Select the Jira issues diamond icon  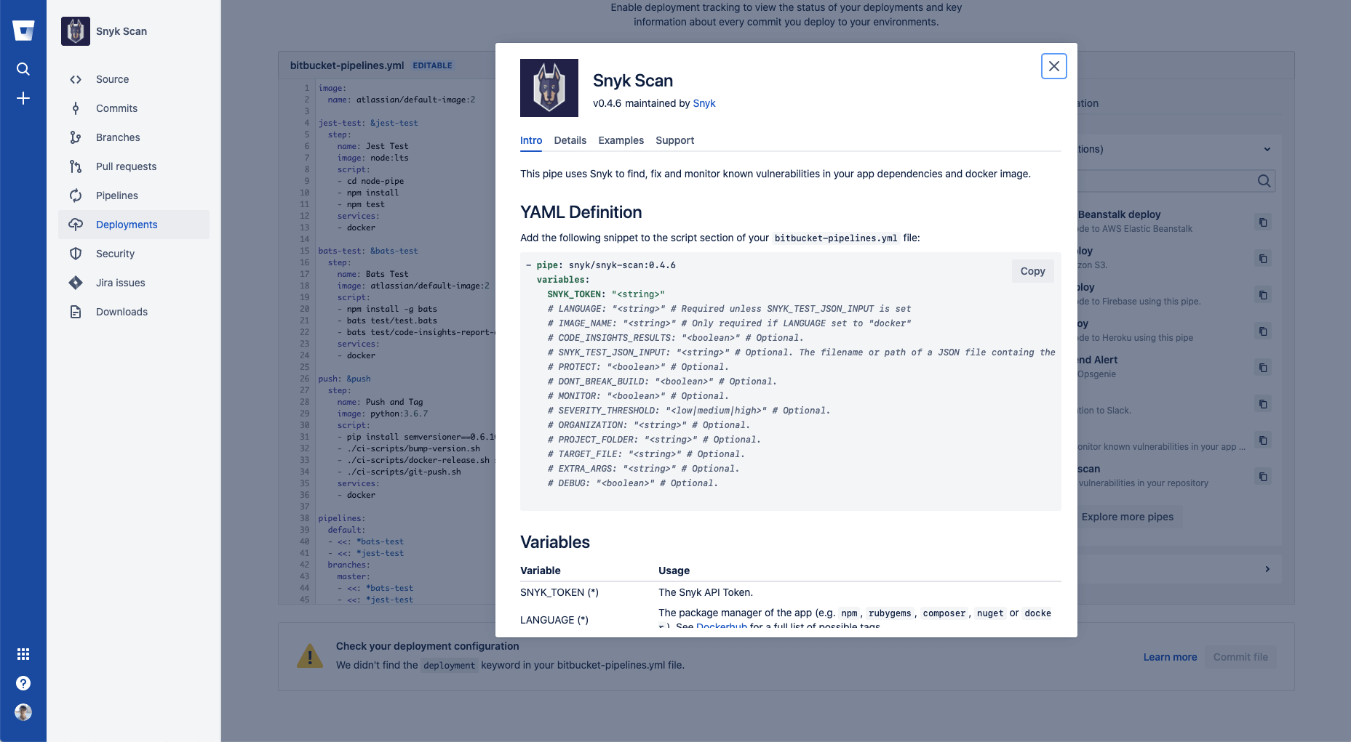(76, 282)
